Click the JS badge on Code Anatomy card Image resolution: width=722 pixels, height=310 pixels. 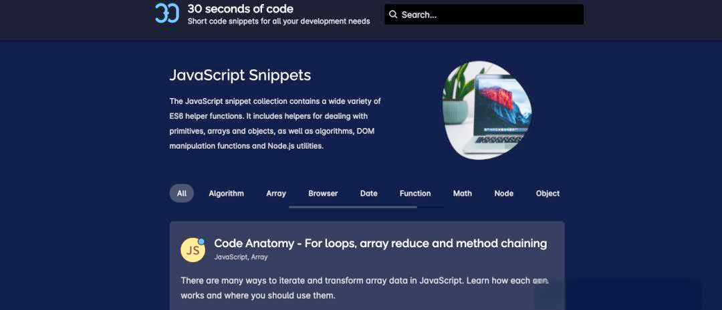click(x=193, y=250)
